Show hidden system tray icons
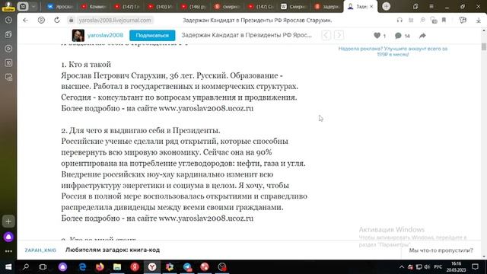This screenshot has height=274, width=487. click(x=402, y=267)
